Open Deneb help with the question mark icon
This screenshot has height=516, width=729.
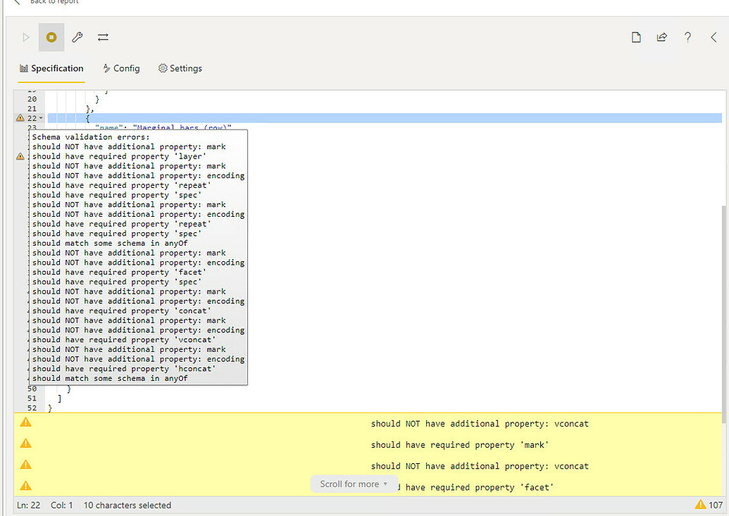688,37
